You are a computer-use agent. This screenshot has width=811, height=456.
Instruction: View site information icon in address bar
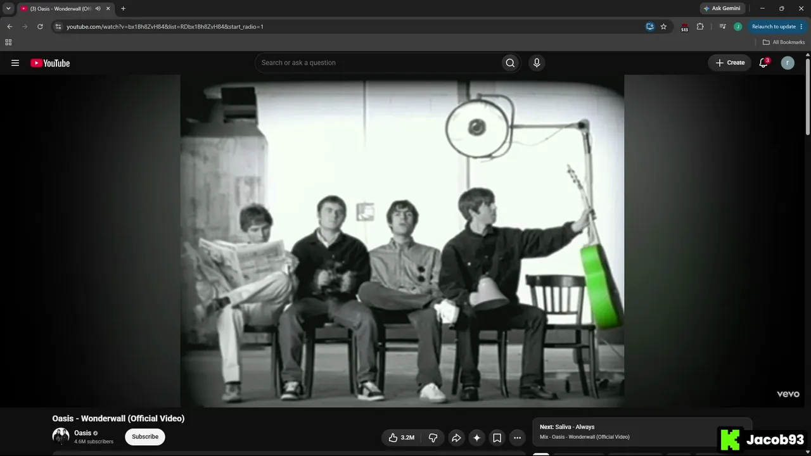[58, 27]
